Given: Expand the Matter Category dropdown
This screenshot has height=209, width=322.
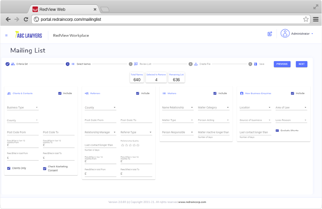Looking at the screenshot, I should (x=214, y=108).
